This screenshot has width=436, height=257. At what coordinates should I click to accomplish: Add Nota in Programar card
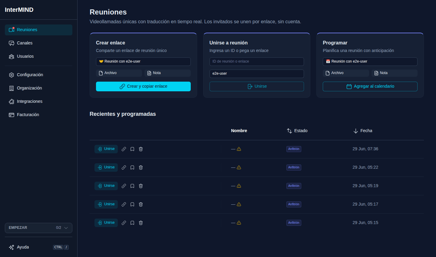(x=395, y=73)
